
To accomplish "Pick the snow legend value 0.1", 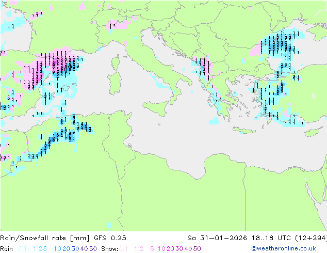I will [x=123, y=249].
